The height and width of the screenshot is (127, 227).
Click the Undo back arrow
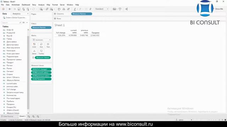10,9
